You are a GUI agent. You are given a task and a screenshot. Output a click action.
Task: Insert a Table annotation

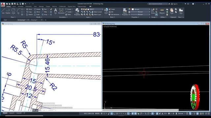point(68,14)
